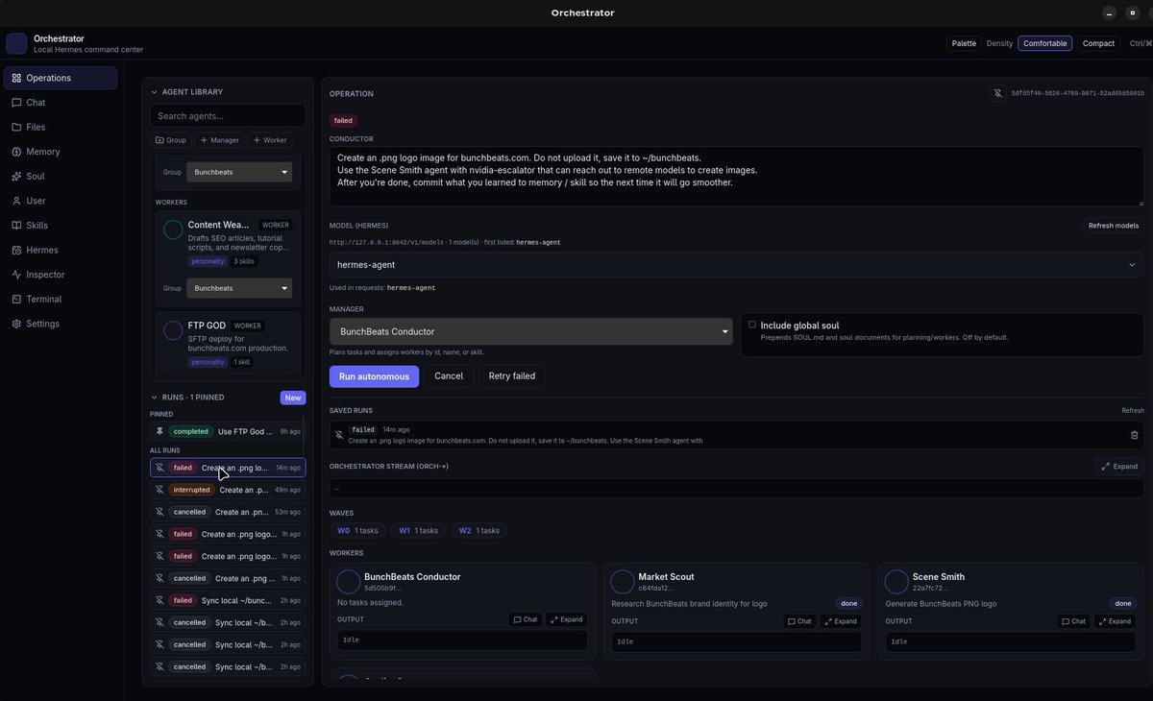Click the Skills sidebar icon
This screenshot has width=1153, height=701.
(x=16, y=226)
